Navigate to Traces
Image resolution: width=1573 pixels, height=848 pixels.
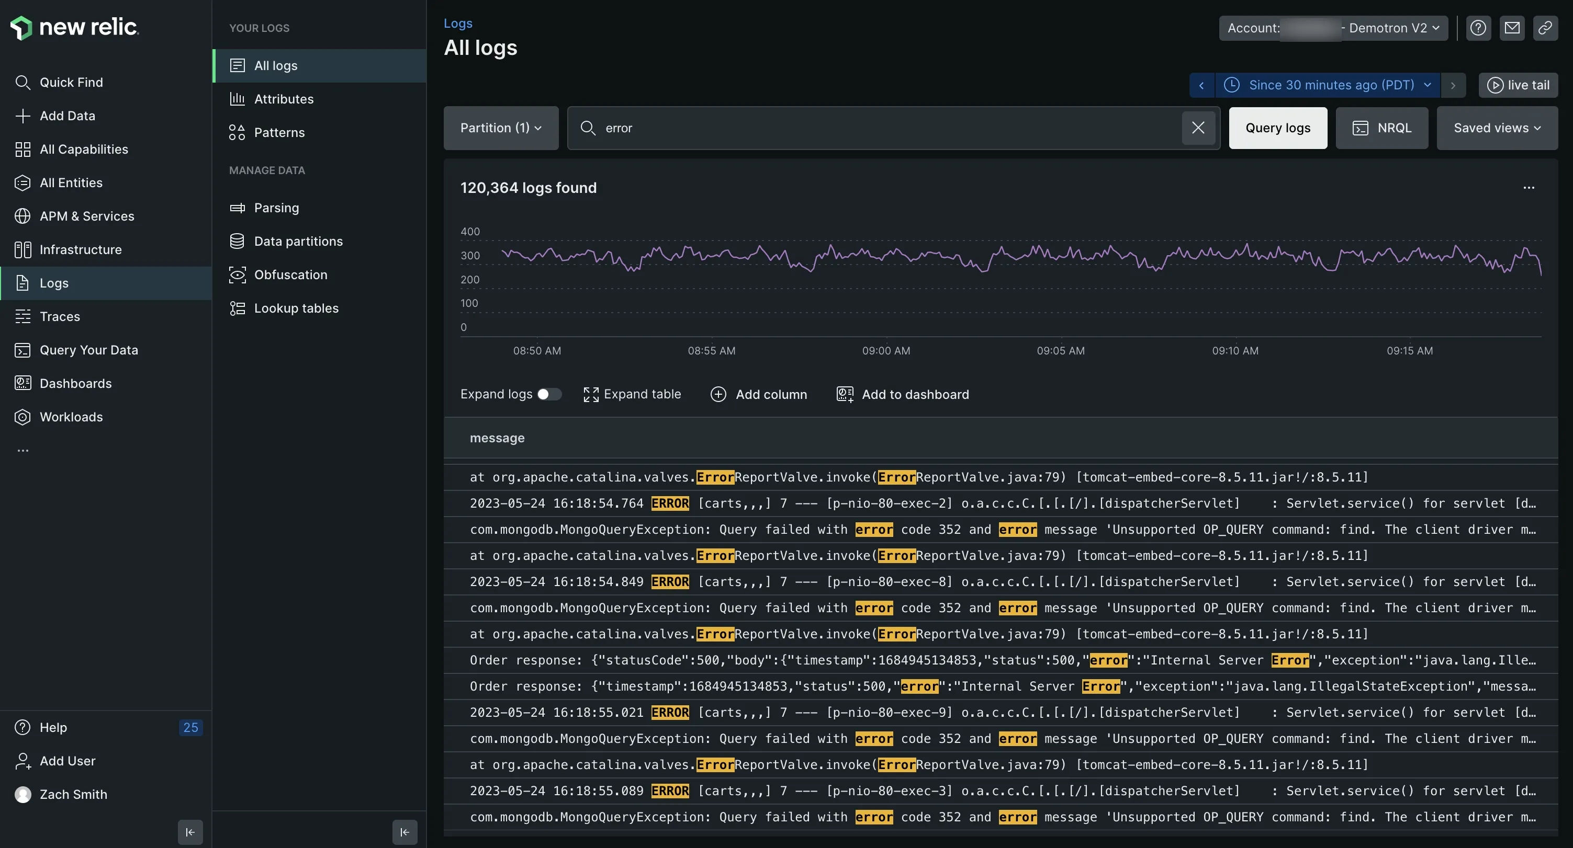click(60, 316)
